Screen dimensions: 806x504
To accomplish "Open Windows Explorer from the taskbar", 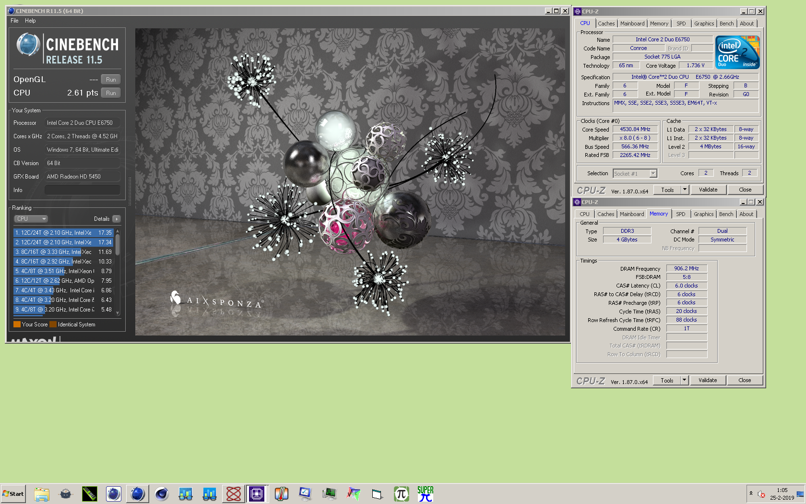I will [x=42, y=494].
